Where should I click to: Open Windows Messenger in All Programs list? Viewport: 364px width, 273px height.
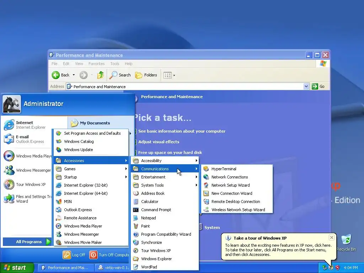tap(91, 234)
